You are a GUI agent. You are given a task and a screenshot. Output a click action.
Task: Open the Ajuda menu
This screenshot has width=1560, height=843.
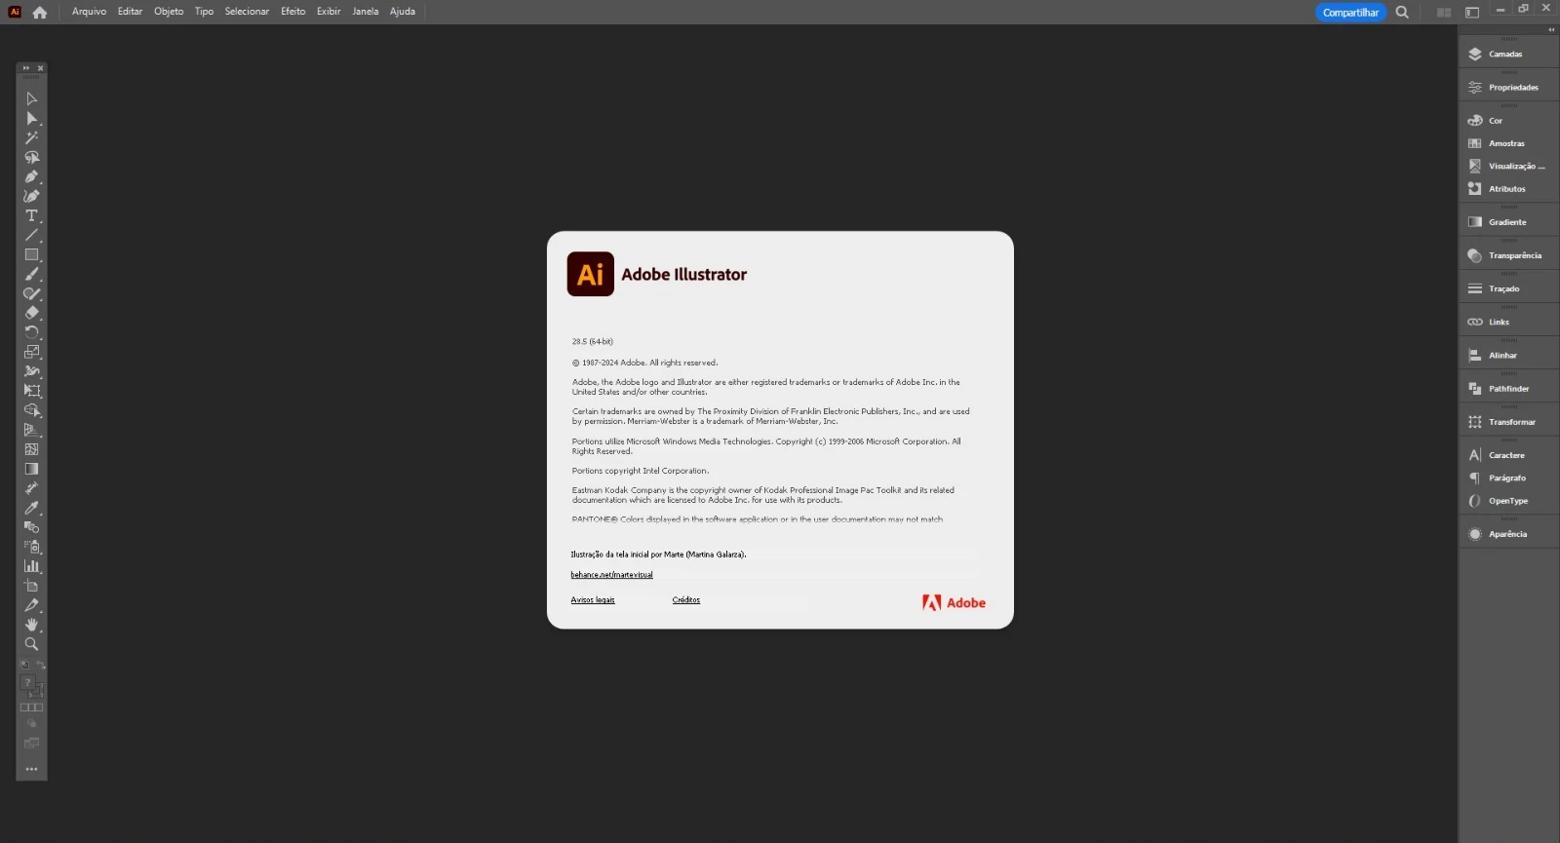(403, 12)
